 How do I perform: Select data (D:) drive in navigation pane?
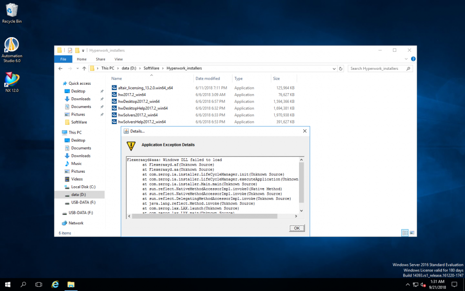click(x=78, y=195)
